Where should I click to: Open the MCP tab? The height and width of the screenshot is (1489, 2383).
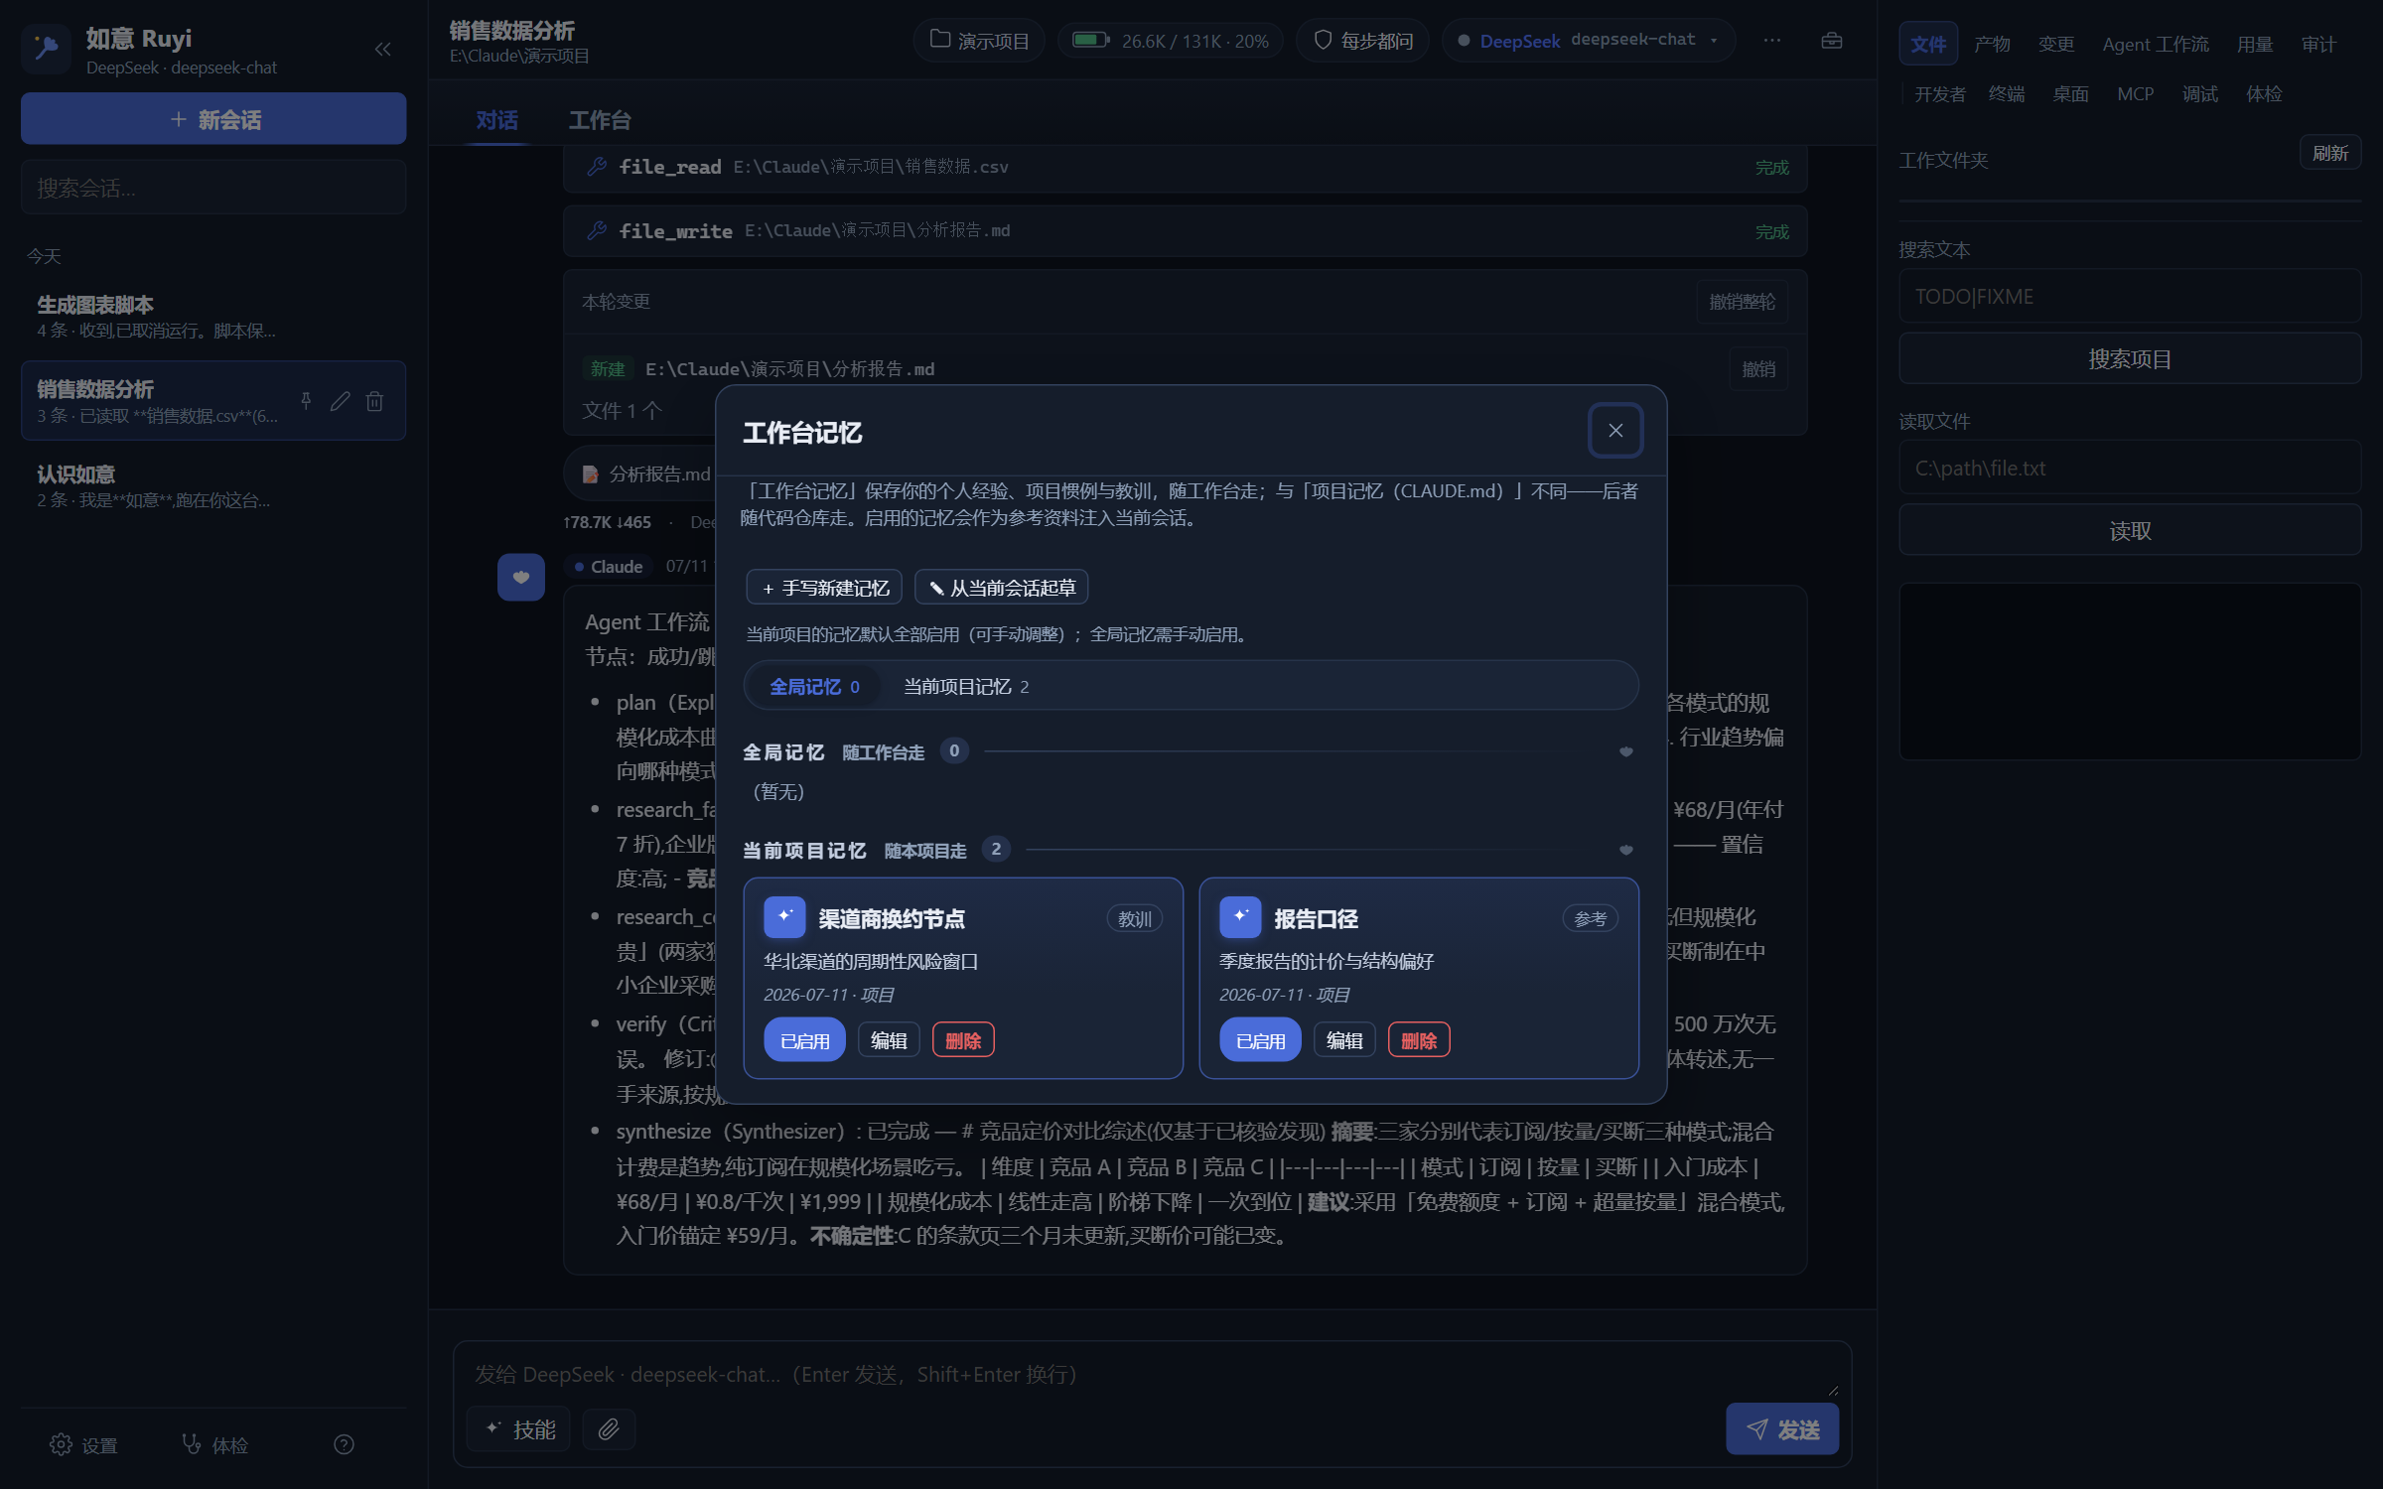[x=2135, y=93]
